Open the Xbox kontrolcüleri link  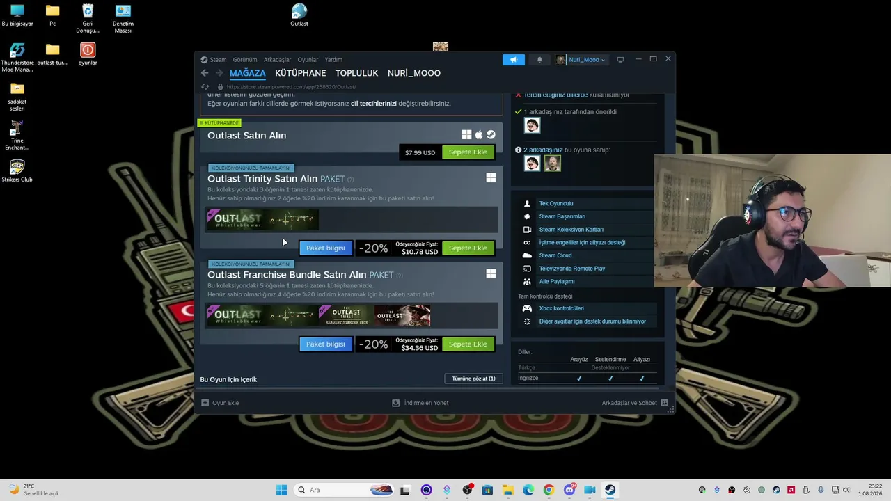pos(562,308)
